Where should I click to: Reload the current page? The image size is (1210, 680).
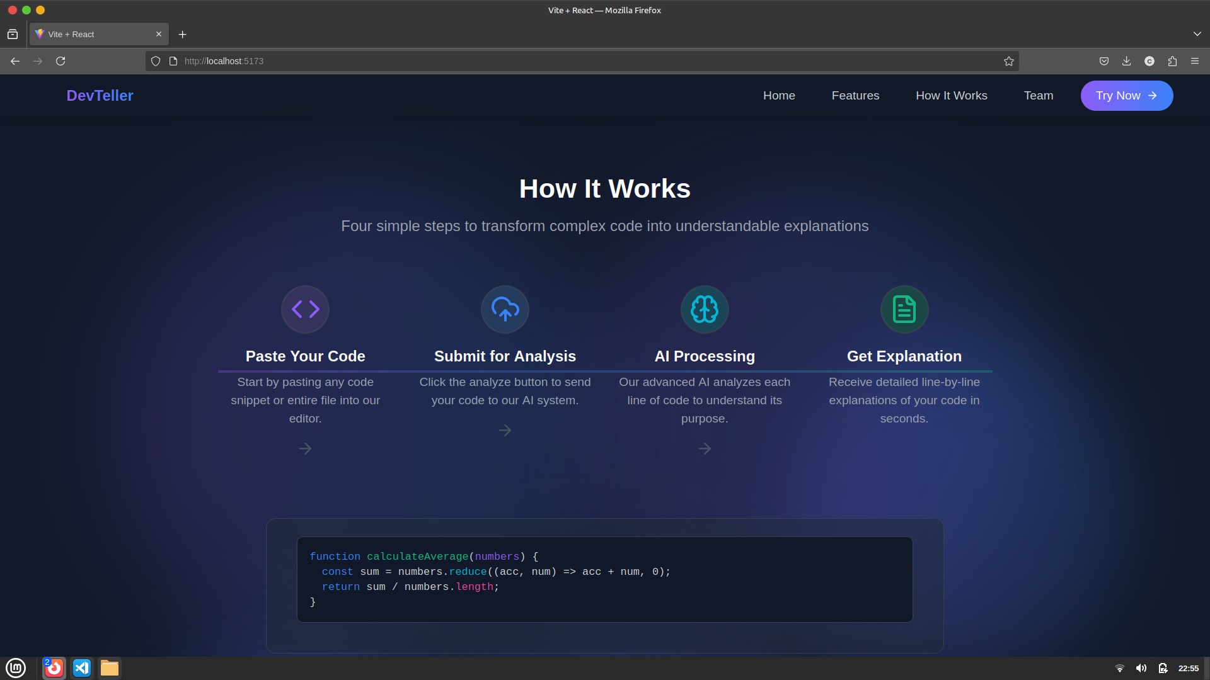(60, 61)
